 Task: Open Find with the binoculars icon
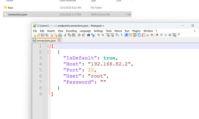[89, 35]
